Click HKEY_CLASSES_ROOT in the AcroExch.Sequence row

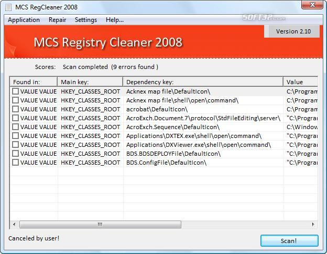click(91, 127)
